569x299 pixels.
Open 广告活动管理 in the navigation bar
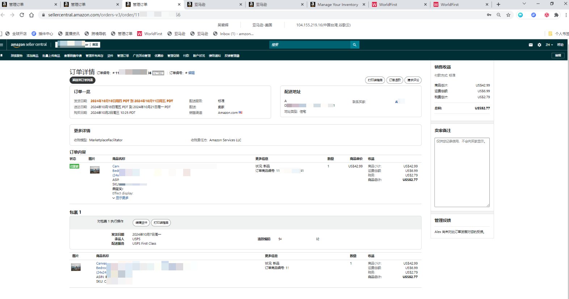click(142, 56)
